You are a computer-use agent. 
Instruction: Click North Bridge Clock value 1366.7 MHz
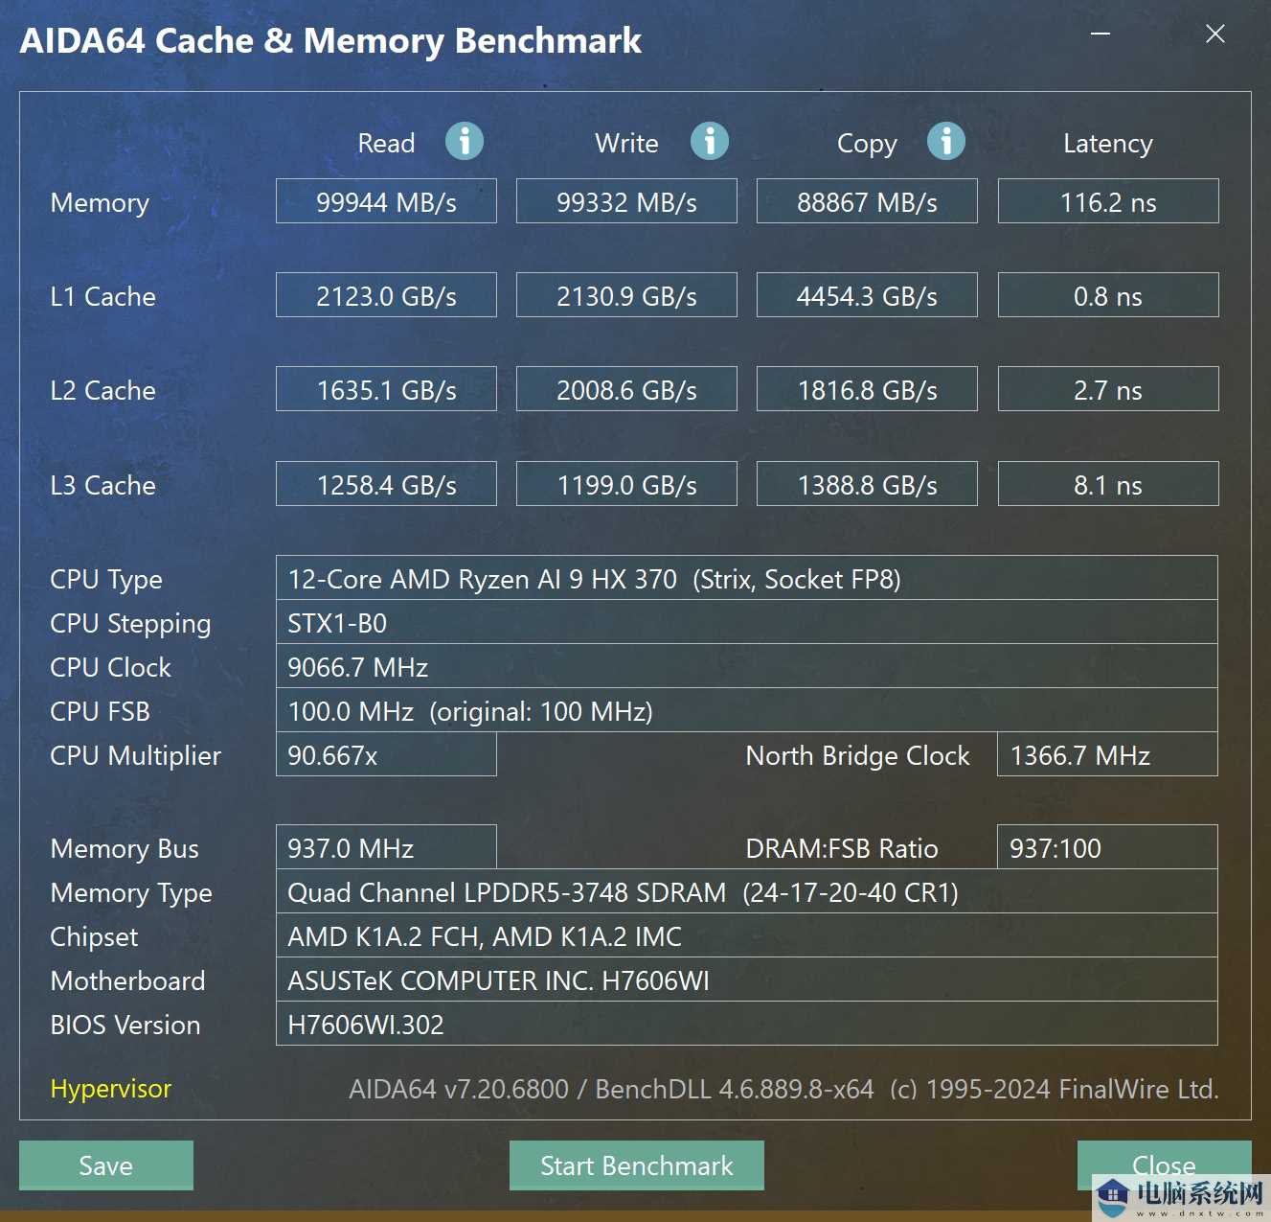[1107, 754]
